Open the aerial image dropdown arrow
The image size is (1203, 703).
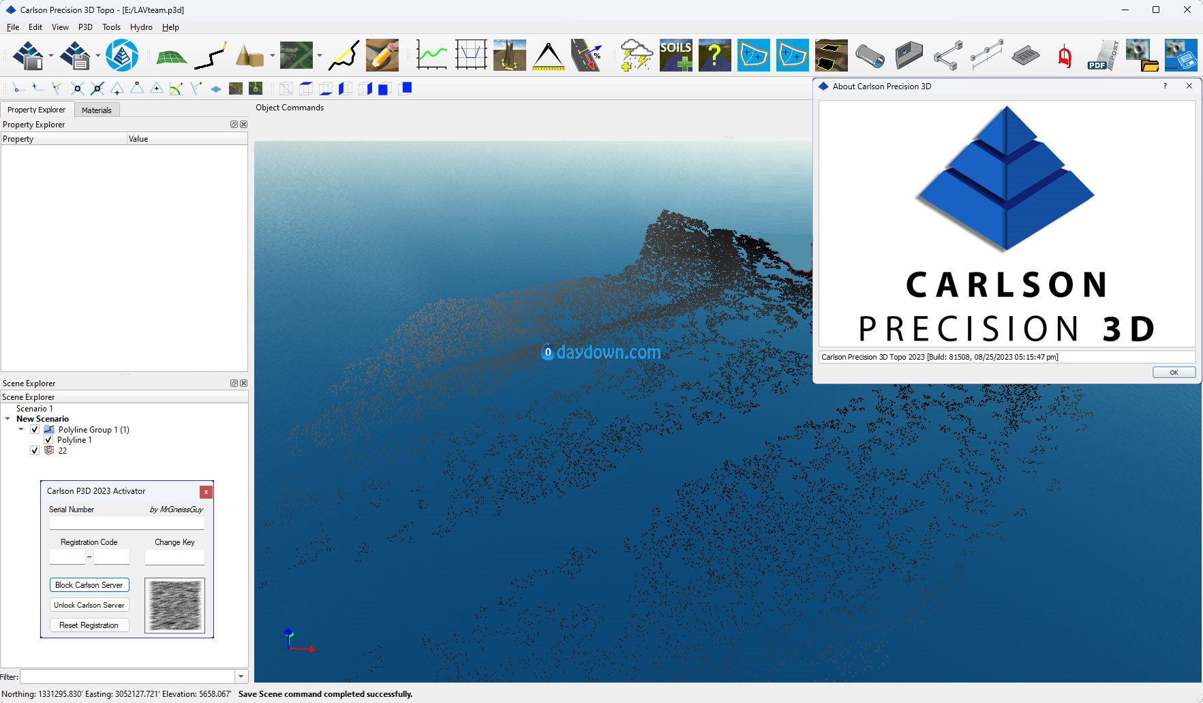319,56
